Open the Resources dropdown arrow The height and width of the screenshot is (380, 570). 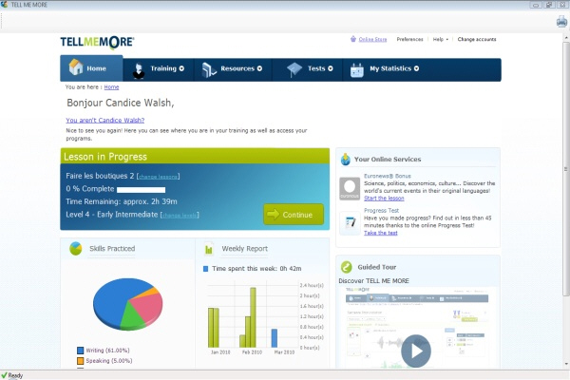pyautogui.click(x=259, y=68)
